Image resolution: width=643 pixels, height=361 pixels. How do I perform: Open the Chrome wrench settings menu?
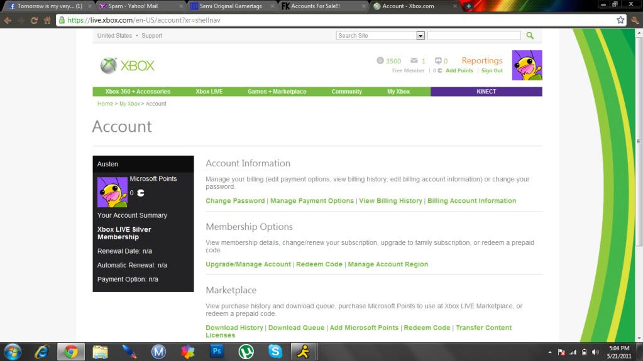[635, 20]
